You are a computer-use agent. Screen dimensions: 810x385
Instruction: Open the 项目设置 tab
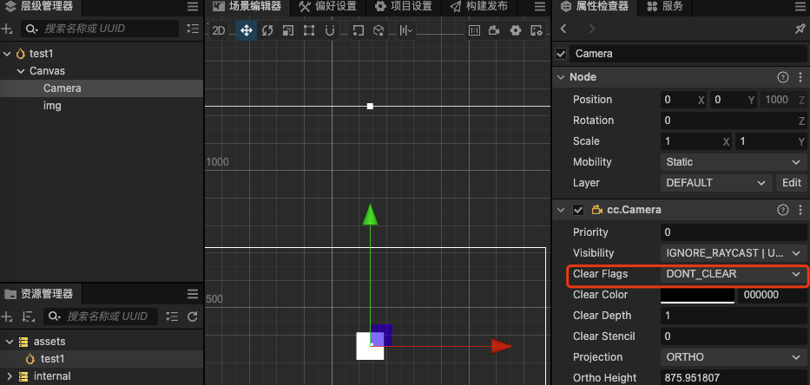[x=404, y=7]
